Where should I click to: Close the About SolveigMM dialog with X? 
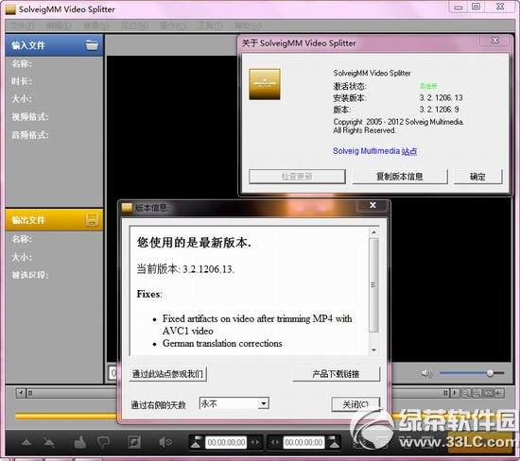pos(495,41)
